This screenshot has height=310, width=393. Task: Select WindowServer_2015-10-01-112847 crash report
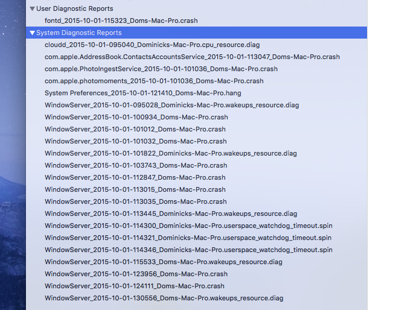click(135, 177)
